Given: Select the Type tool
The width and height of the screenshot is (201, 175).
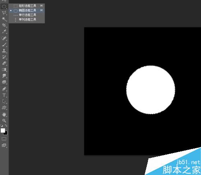Looking at the screenshot, I should [x=4, y=95].
